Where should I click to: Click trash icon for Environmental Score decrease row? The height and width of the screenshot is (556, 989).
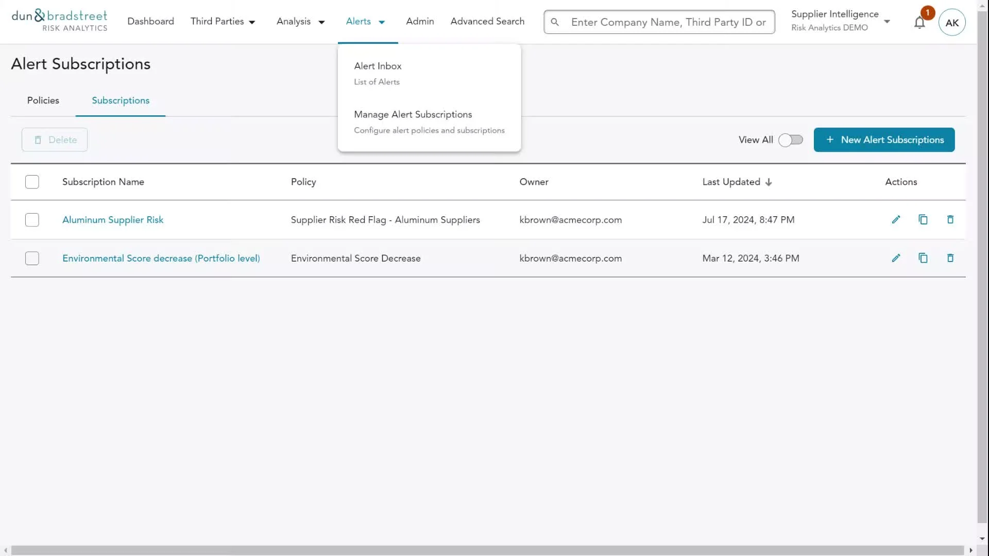click(950, 258)
